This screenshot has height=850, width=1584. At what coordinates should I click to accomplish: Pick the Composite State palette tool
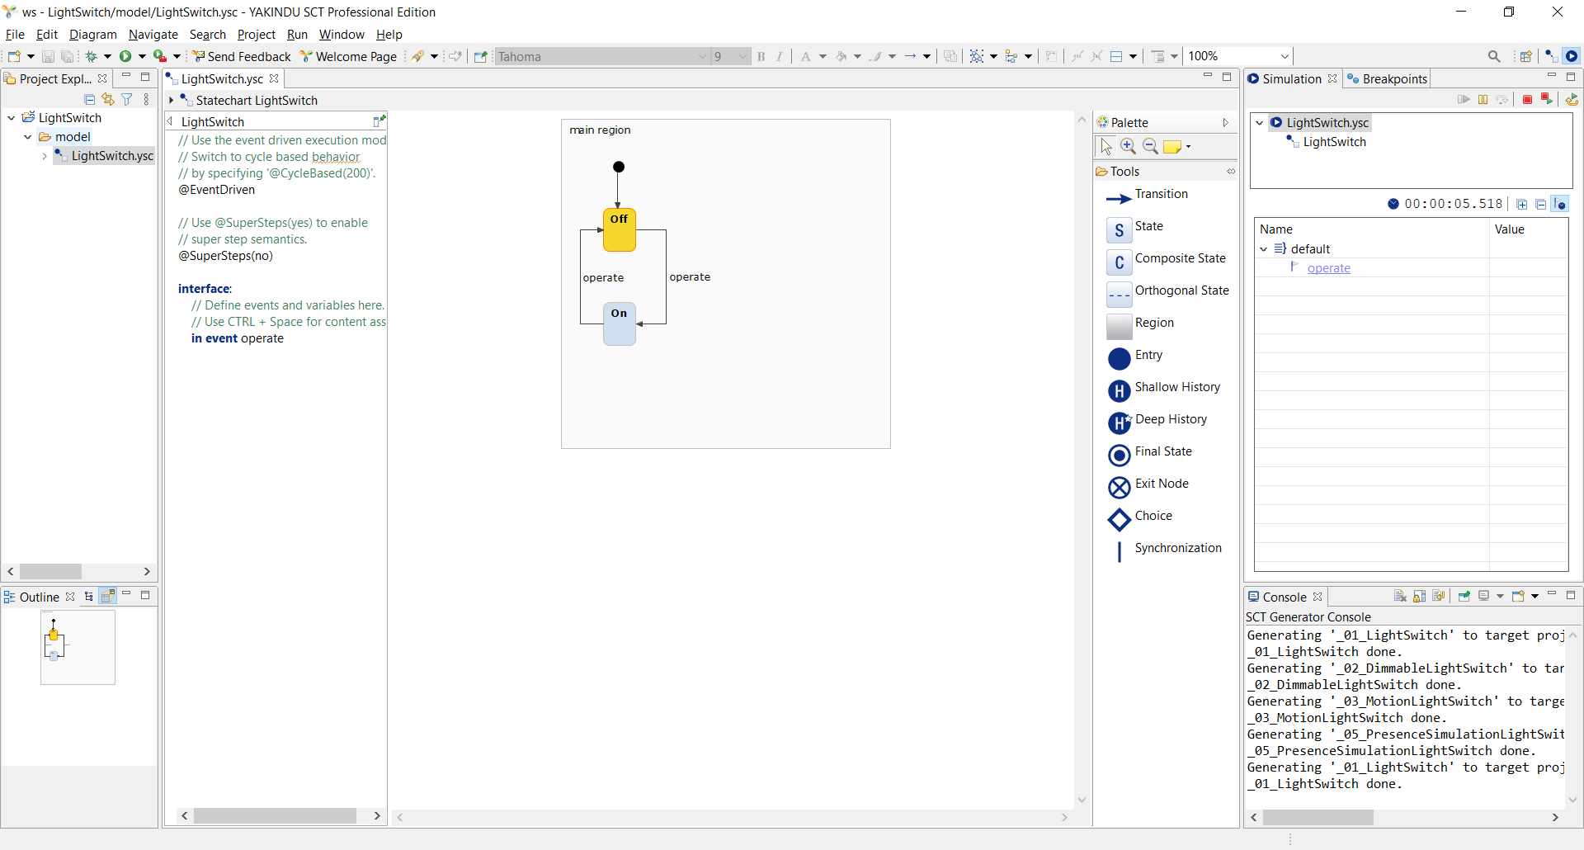click(1179, 259)
